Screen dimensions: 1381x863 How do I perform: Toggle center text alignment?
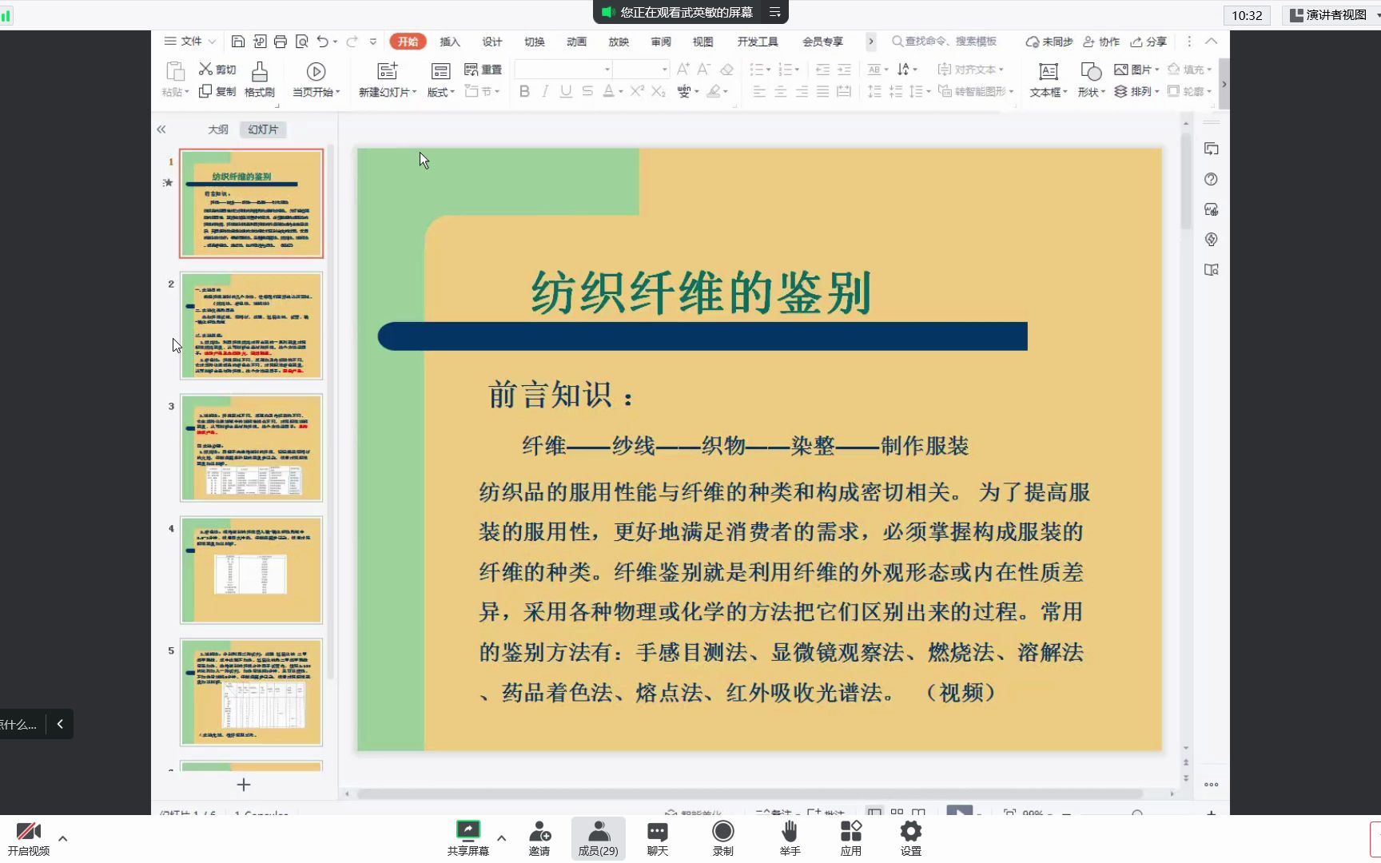pos(780,91)
